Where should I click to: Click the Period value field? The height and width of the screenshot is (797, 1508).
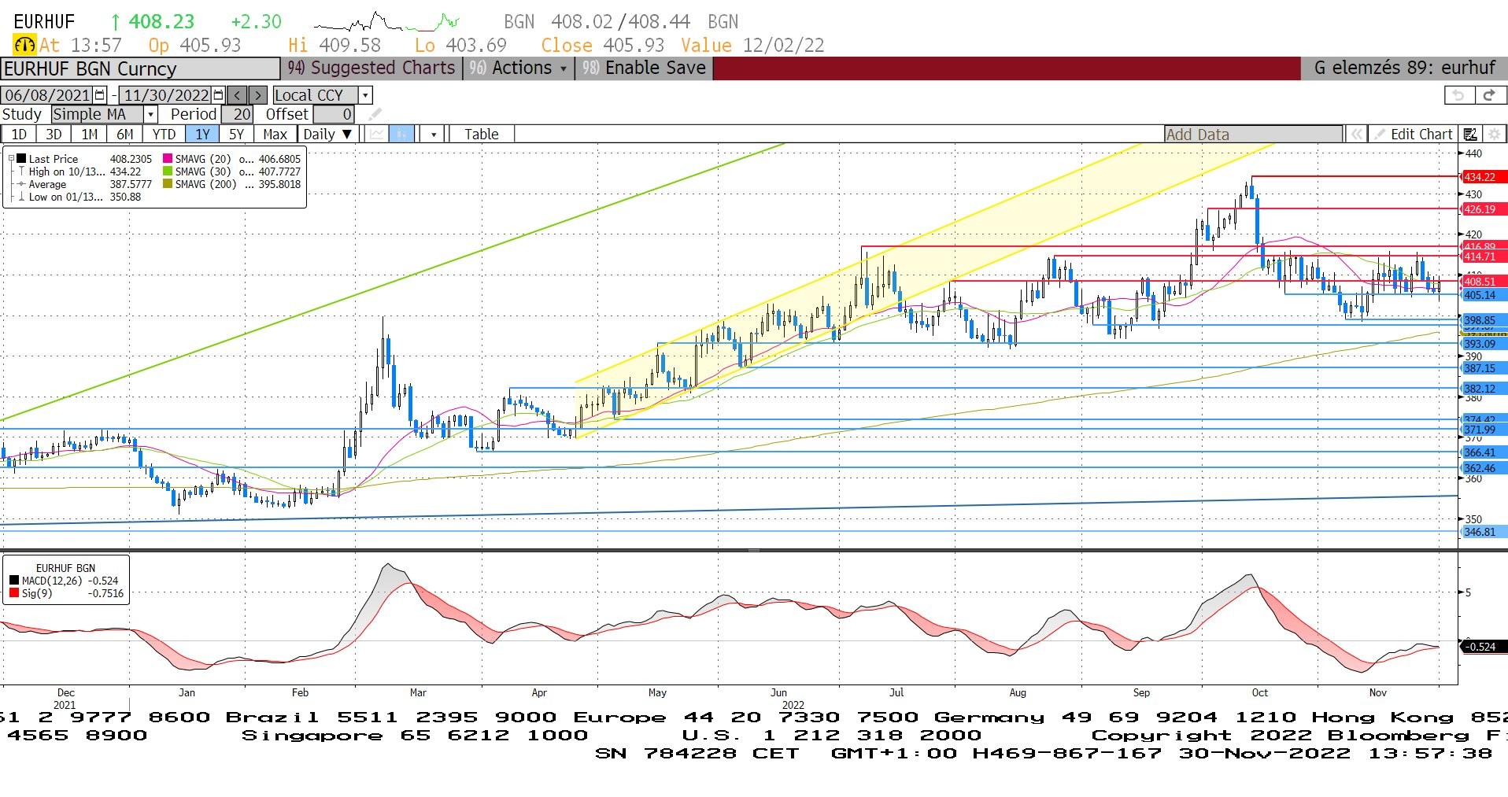(x=237, y=115)
